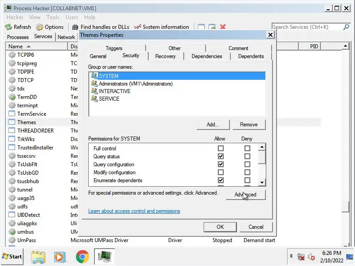The width and height of the screenshot is (355, 266).
Task: Select the umbus service gear icon
Action: point(12,231)
